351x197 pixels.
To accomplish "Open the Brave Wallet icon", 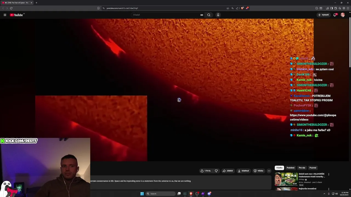I will tap(335, 8).
